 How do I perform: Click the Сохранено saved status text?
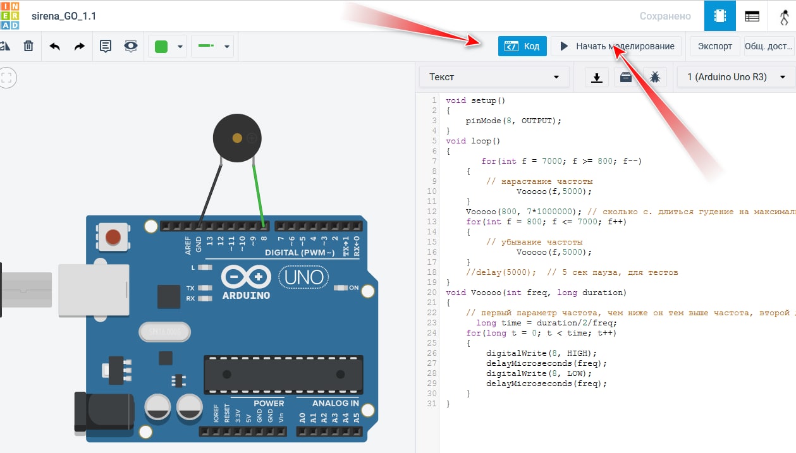pyautogui.click(x=665, y=16)
